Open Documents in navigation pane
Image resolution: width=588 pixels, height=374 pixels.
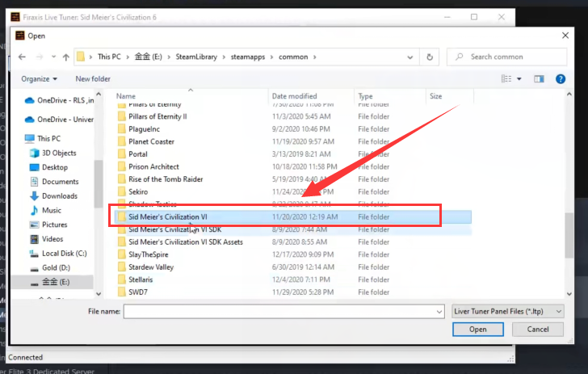pos(54,182)
